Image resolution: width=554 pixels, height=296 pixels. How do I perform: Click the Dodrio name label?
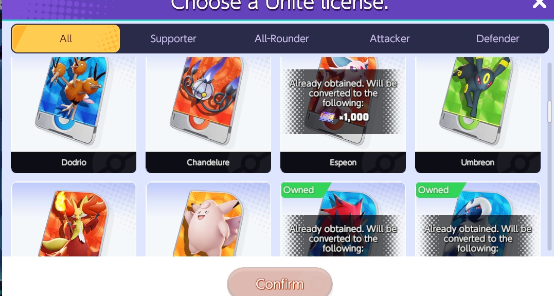click(x=74, y=162)
